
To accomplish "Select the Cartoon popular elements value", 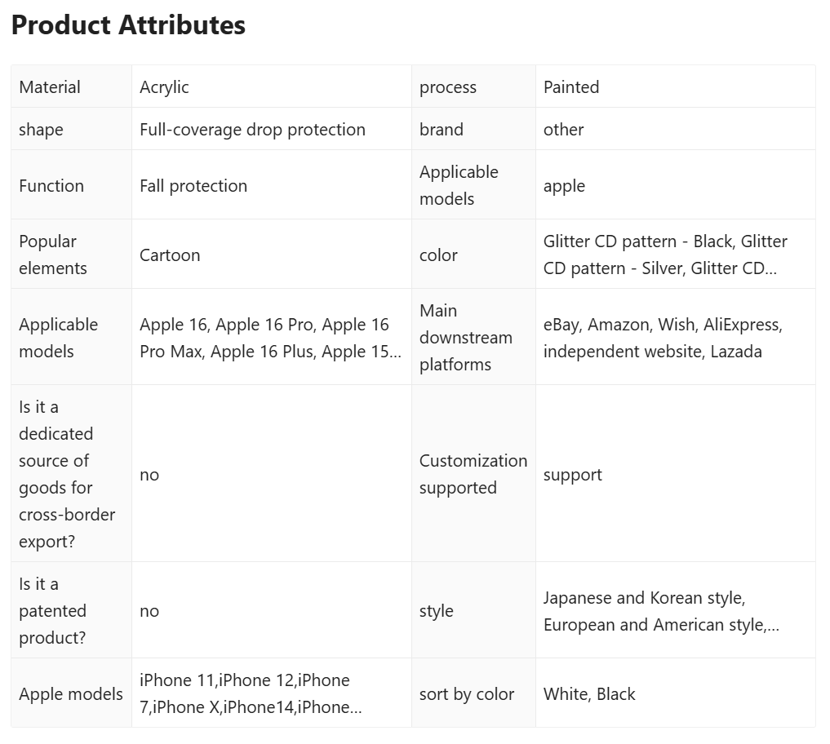I will (x=170, y=255).
